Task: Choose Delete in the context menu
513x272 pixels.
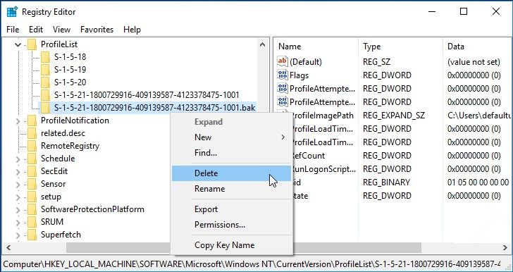Action: pos(231,173)
